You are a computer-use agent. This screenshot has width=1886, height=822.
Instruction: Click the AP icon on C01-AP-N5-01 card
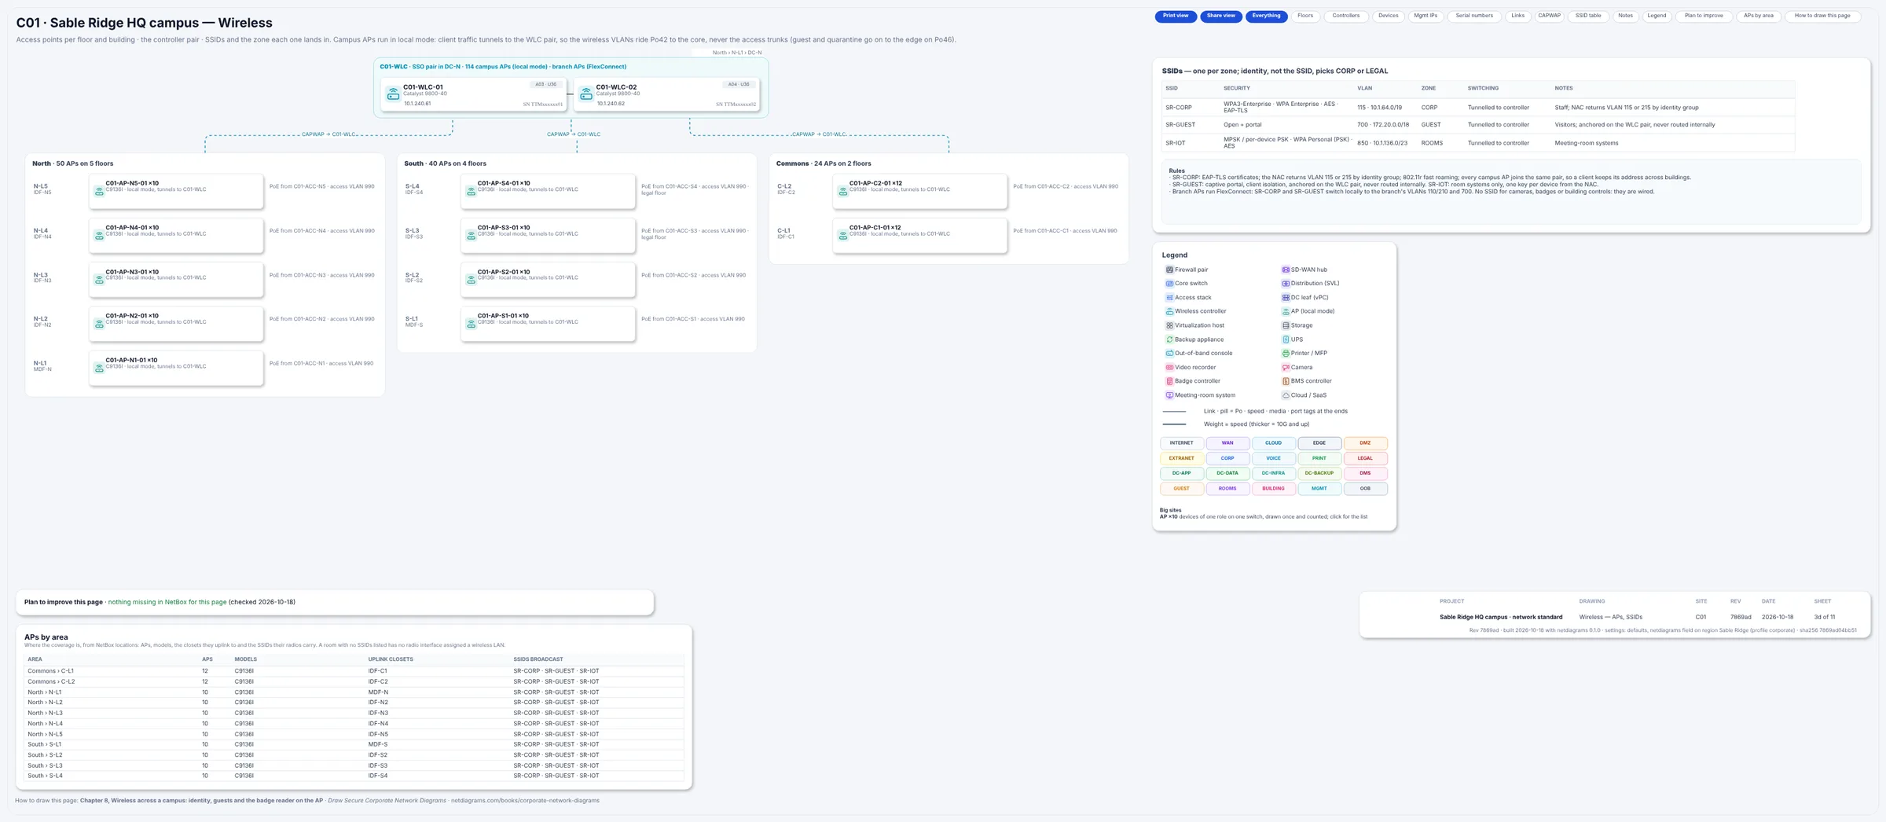[99, 191]
